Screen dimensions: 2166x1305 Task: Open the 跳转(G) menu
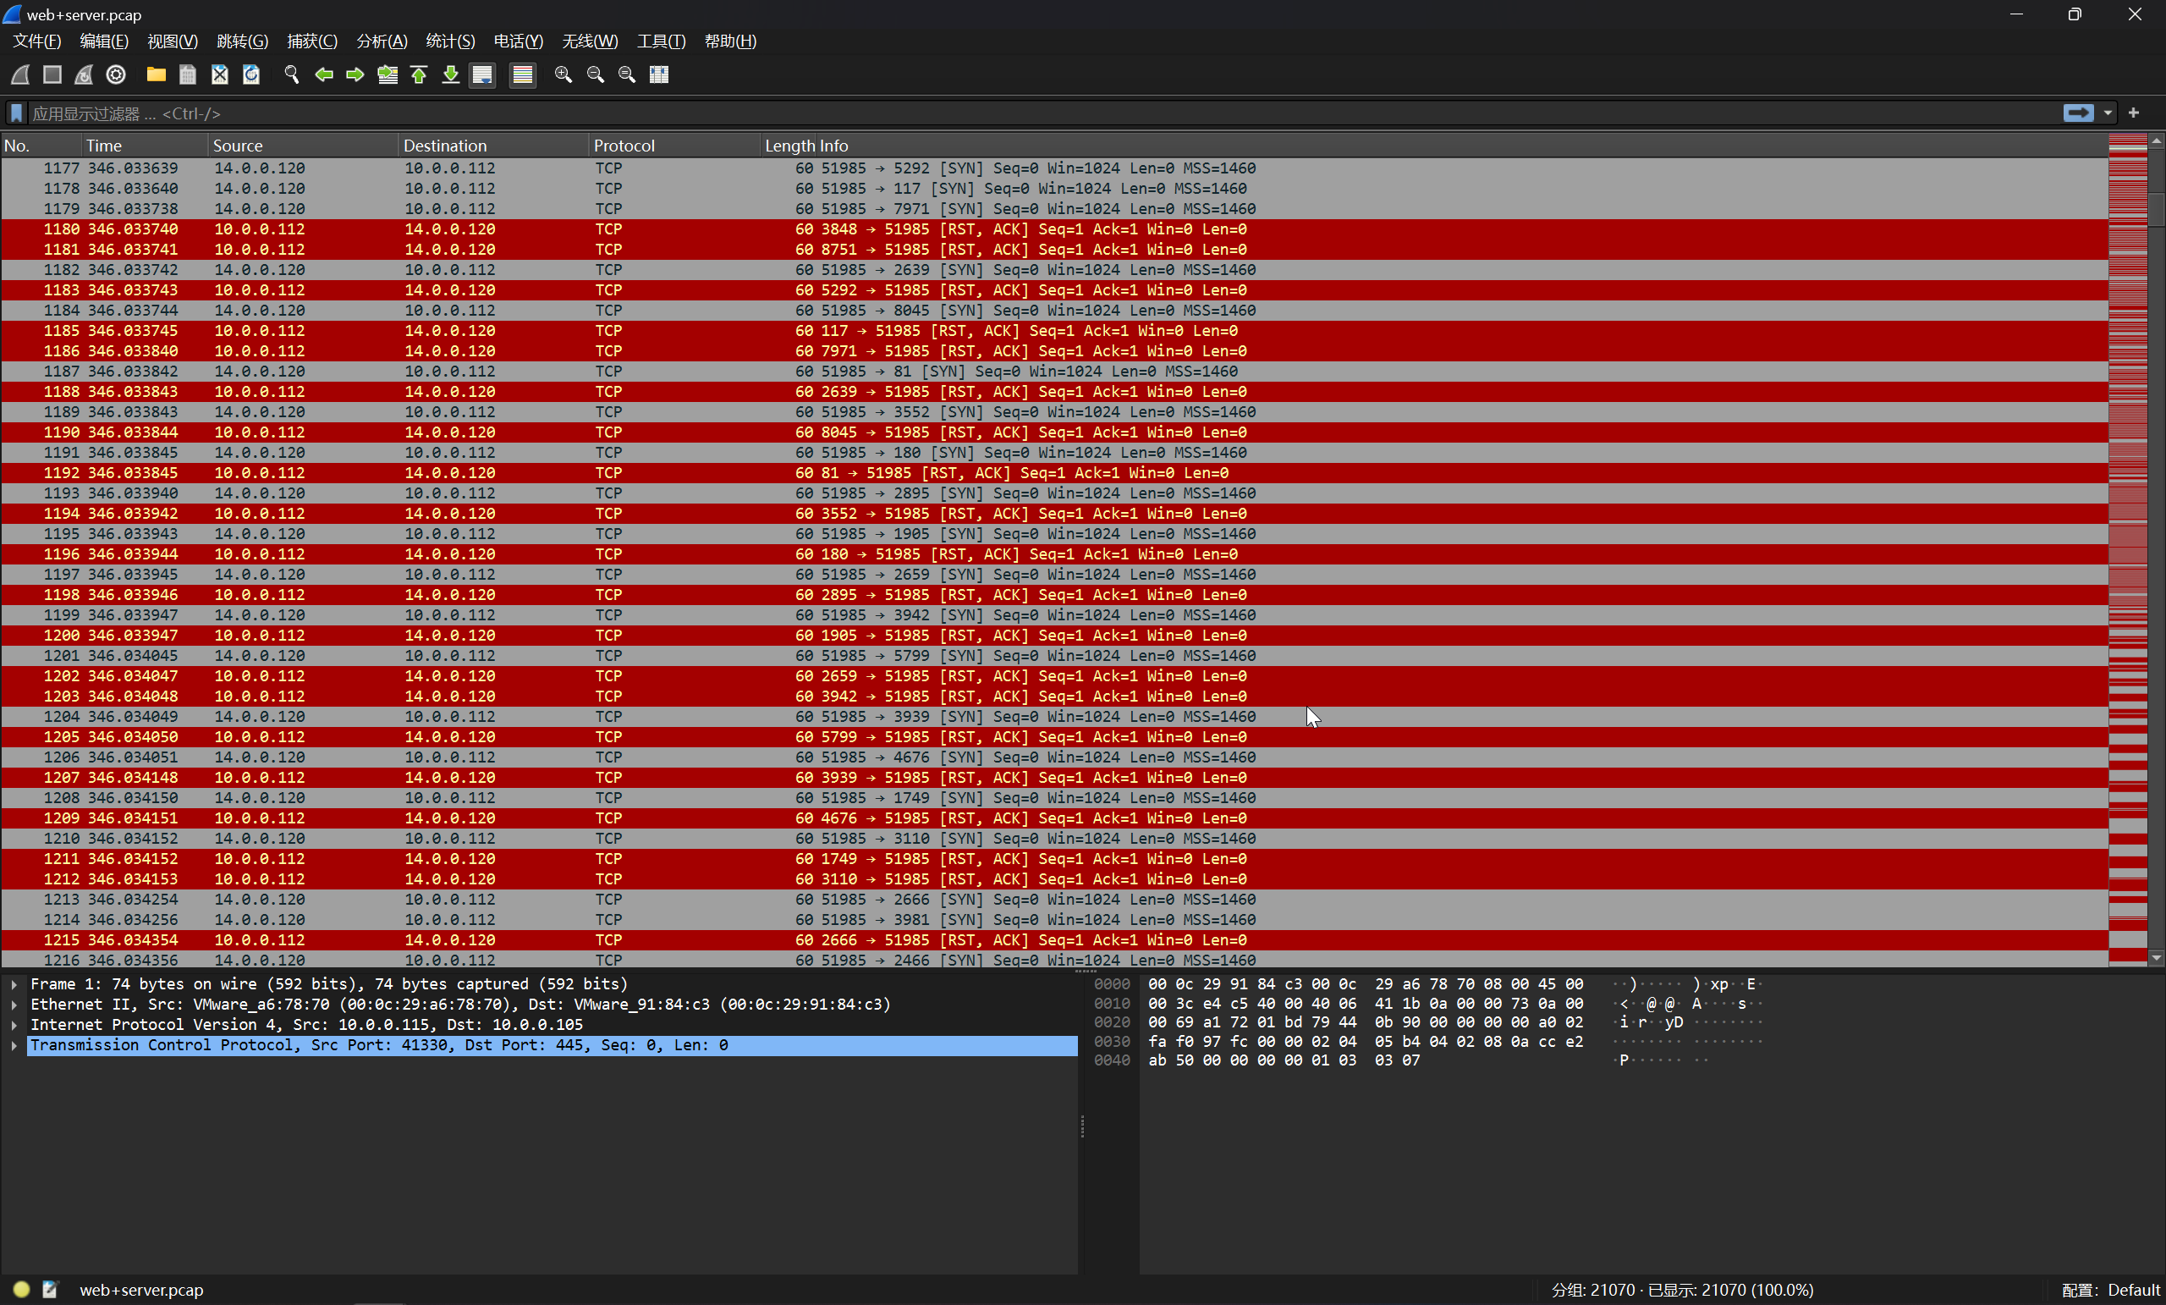click(242, 41)
